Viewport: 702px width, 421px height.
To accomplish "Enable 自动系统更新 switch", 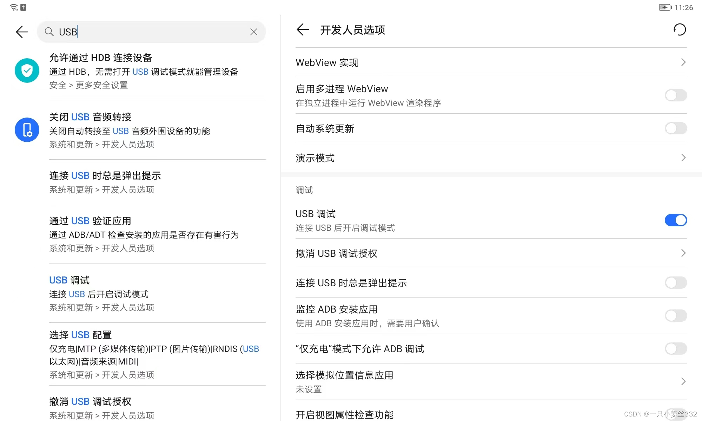I will [x=676, y=128].
